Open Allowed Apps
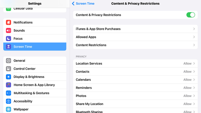201x113 pixels. click(x=135, y=37)
